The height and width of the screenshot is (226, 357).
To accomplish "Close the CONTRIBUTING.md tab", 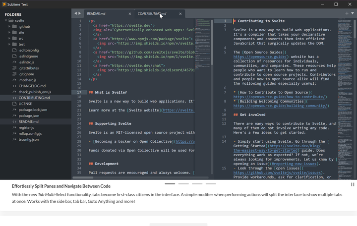I will click(180, 14).
